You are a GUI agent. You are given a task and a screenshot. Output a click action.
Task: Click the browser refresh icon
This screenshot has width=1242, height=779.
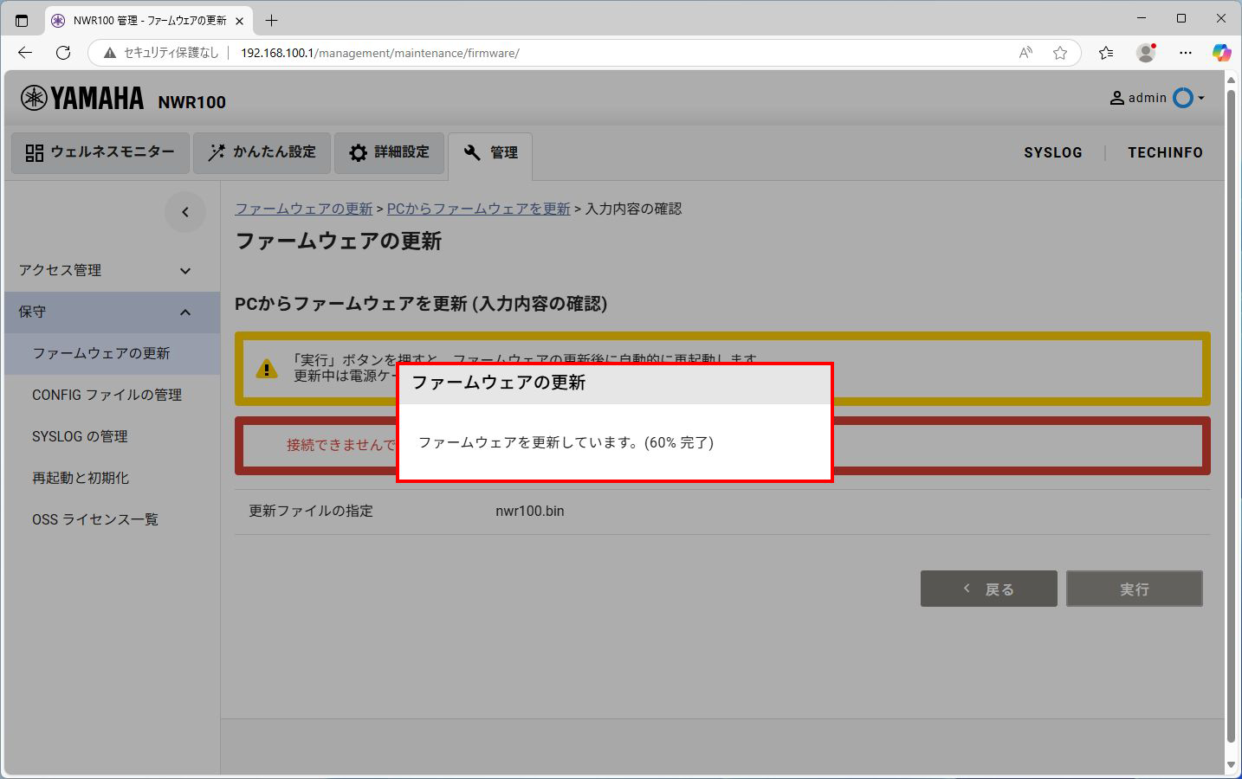click(x=63, y=53)
